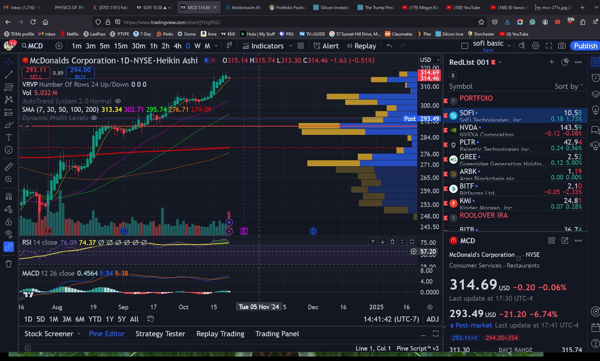Select the trend line drawing tool
This screenshot has width=600, height=361.
pyautogui.click(x=9, y=75)
